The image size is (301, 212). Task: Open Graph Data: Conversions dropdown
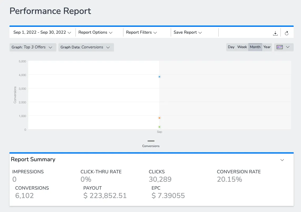tap(86, 47)
